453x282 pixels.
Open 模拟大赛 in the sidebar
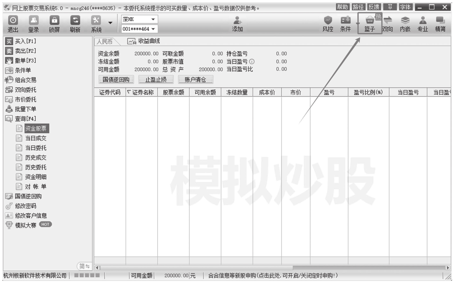28,225
